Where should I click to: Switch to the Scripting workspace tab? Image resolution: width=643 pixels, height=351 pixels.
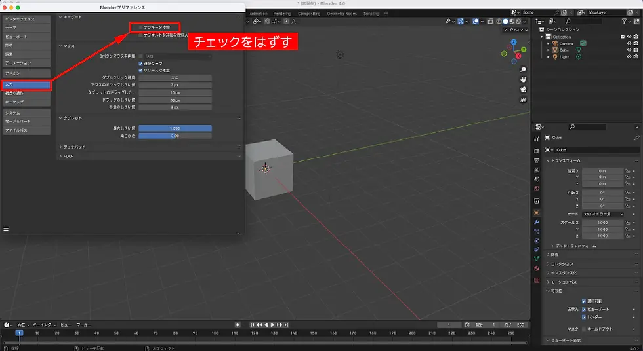point(371,14)
